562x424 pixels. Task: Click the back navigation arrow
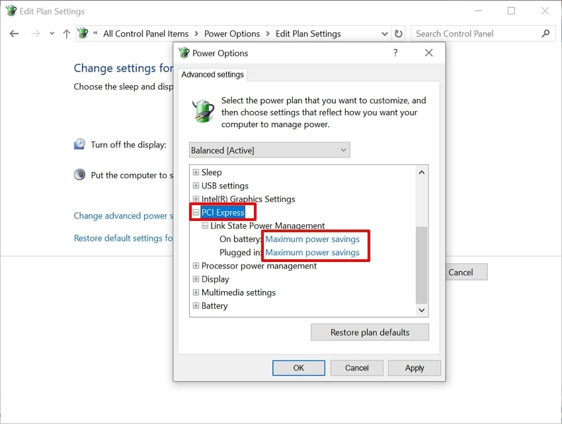click(14, 33)
